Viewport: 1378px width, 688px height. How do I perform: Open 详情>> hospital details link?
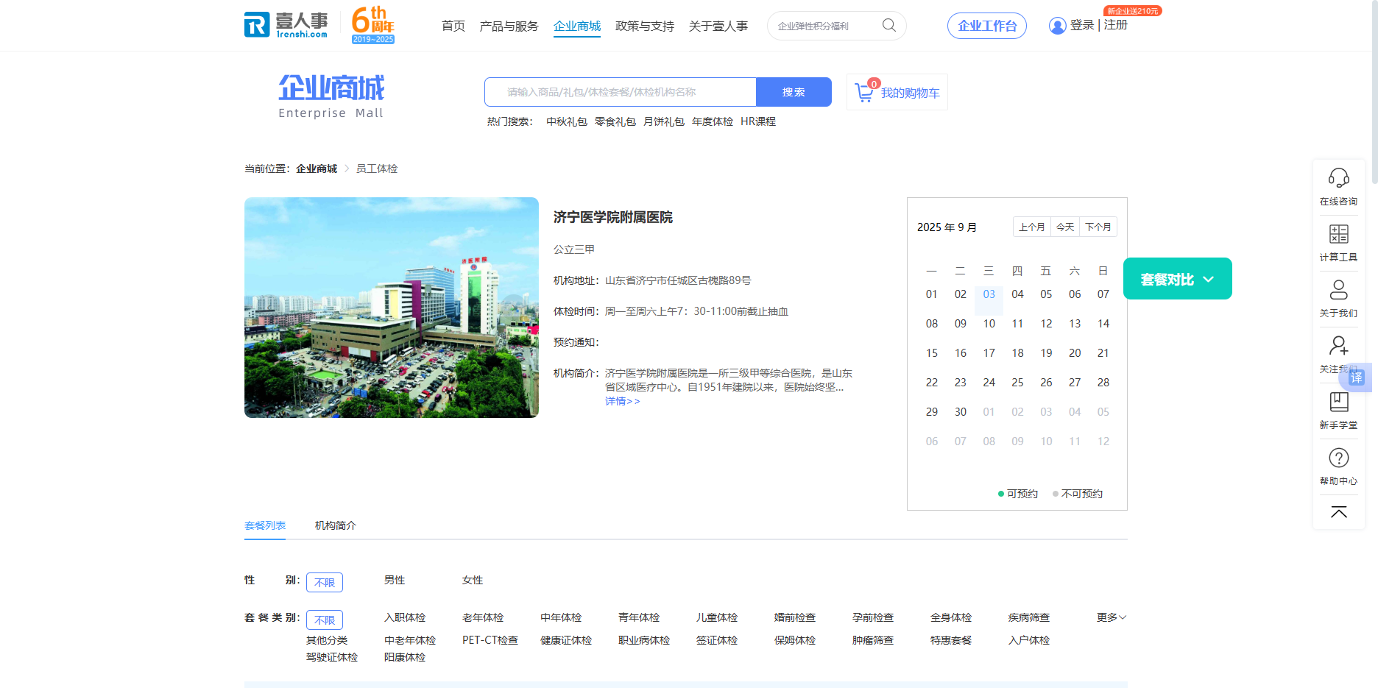[623, 401]
